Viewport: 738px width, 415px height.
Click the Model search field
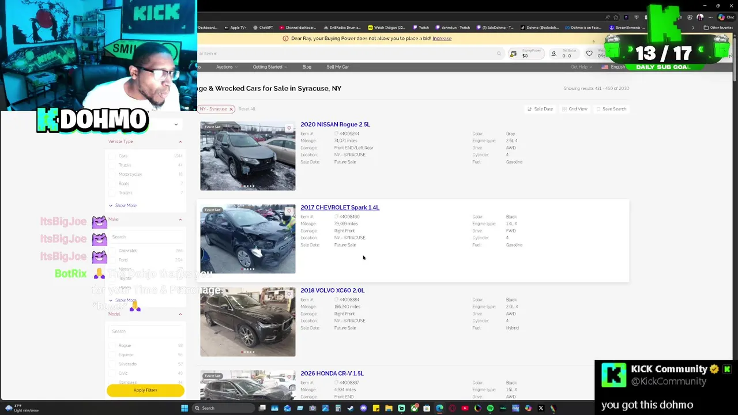(146, 331)
